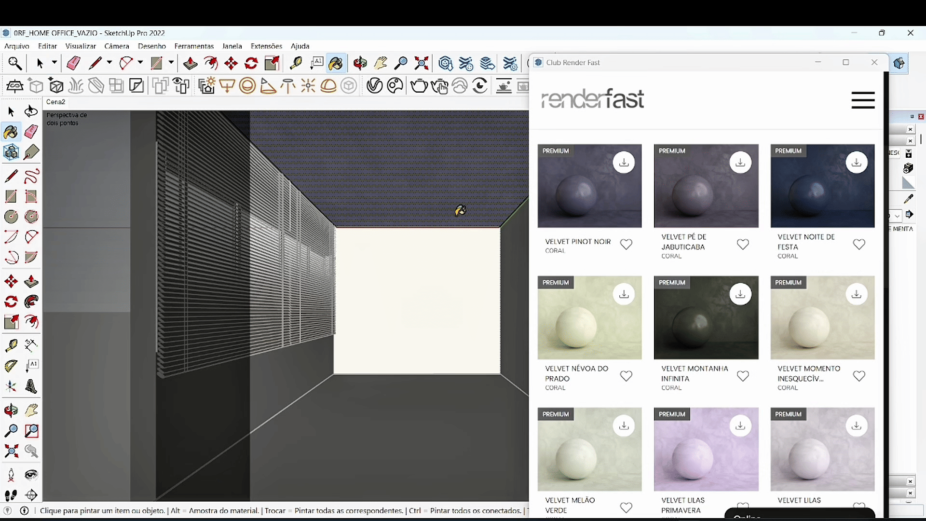Screen dimensions: 926x521
Task: Click the renderfast logo
Action: tap(593, 99)
